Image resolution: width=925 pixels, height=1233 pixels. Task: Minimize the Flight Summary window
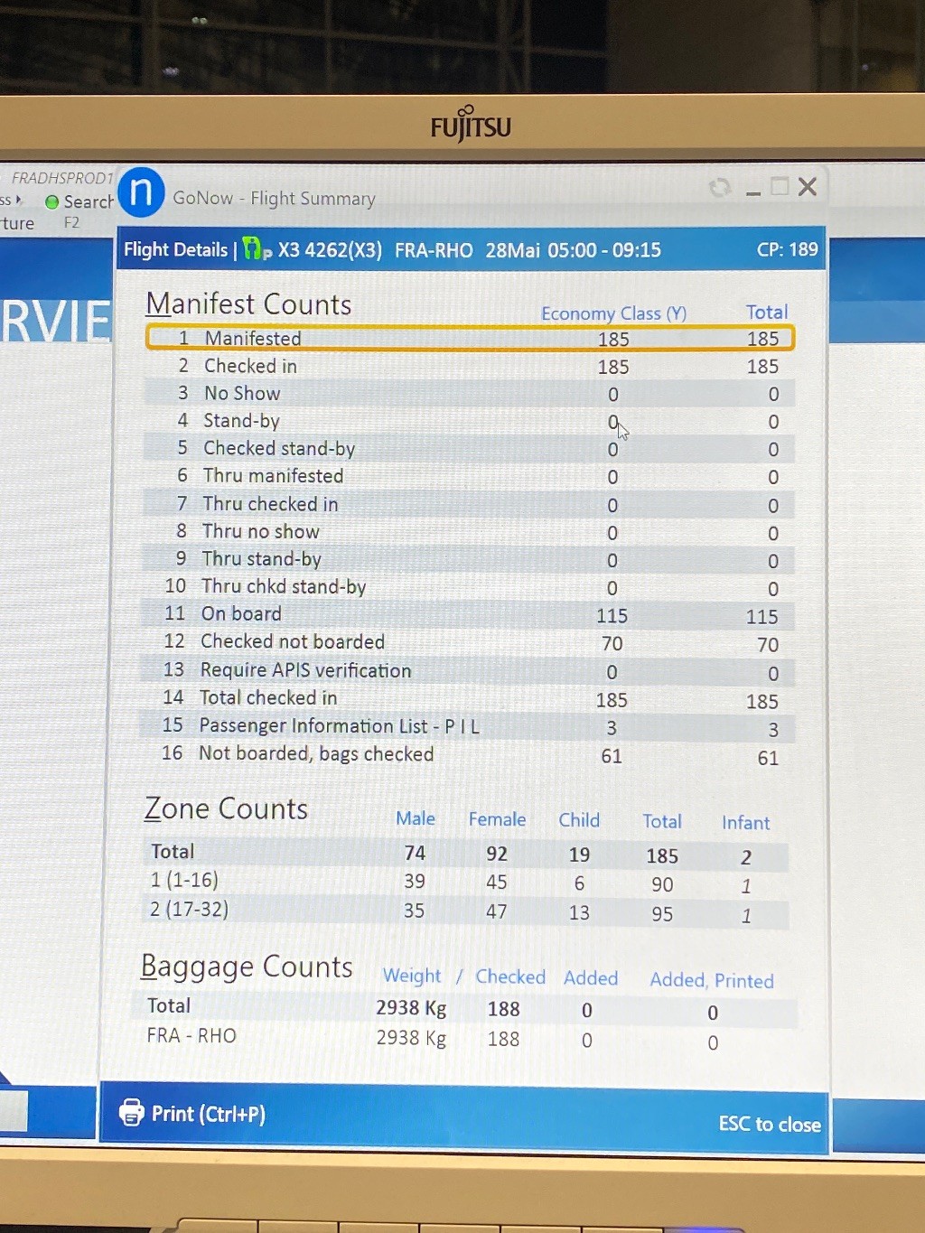point(752,190)
